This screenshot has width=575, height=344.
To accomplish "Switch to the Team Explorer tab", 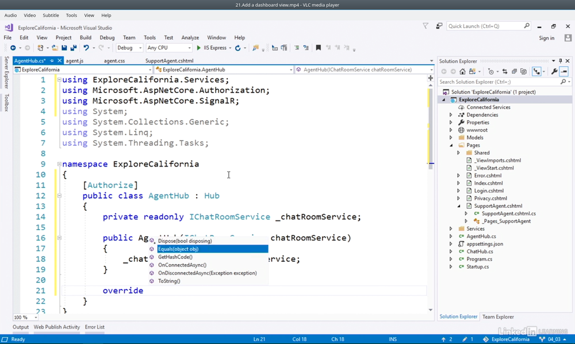I will click(x=497, y=317).
